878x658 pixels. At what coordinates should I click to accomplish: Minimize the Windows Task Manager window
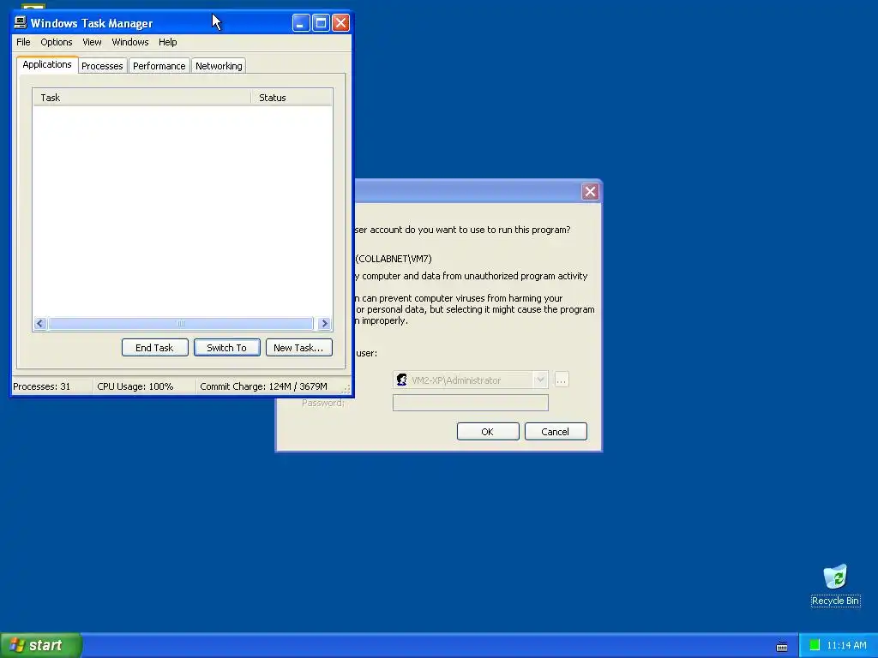point(301,22)
